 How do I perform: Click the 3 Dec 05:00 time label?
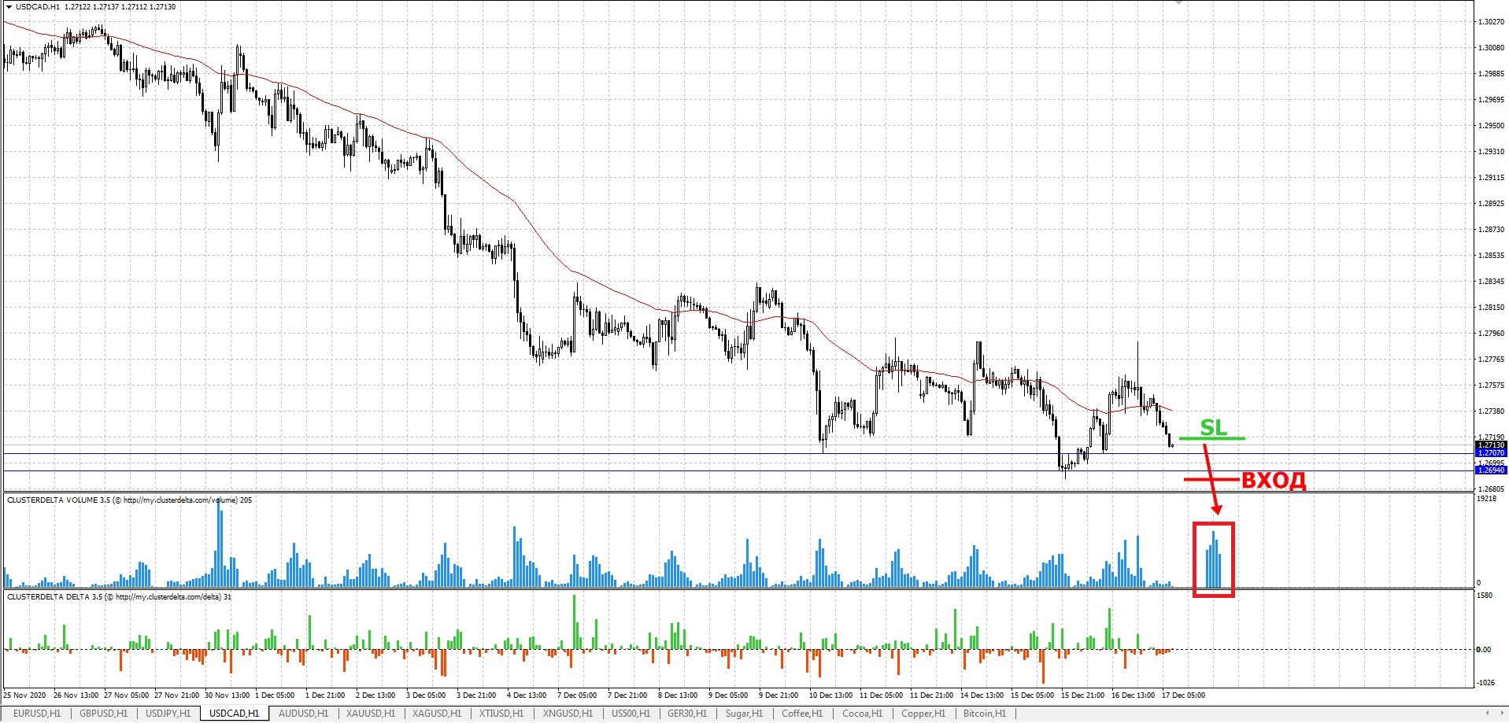(426, 695)
